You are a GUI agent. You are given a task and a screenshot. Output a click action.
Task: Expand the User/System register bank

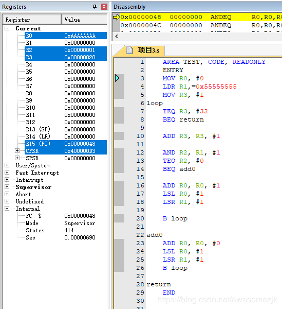click(7, 165)
